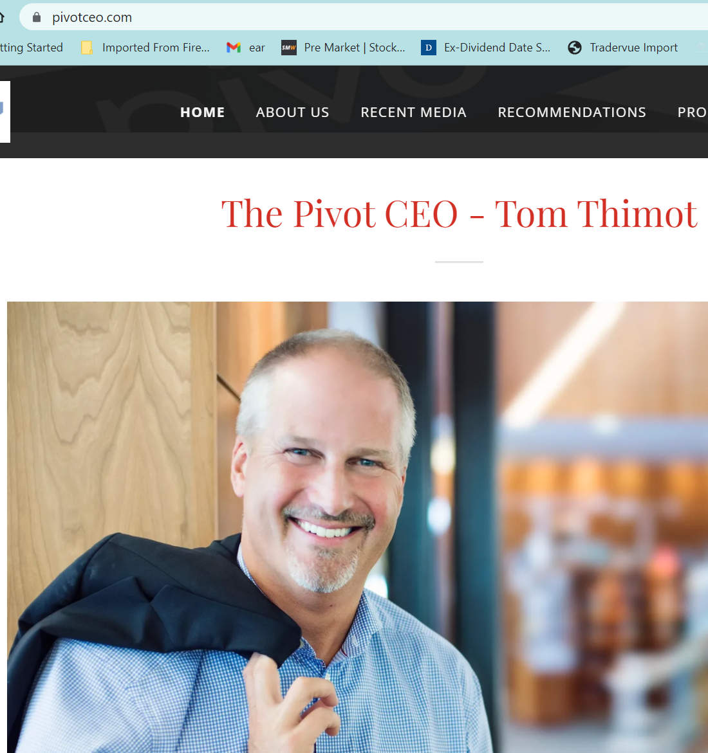
Task: Click the Gmail bookmark icon
Action: 234,48
